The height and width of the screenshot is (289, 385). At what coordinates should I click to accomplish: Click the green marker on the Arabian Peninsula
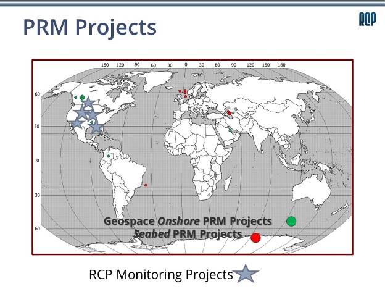pos(230,131)
